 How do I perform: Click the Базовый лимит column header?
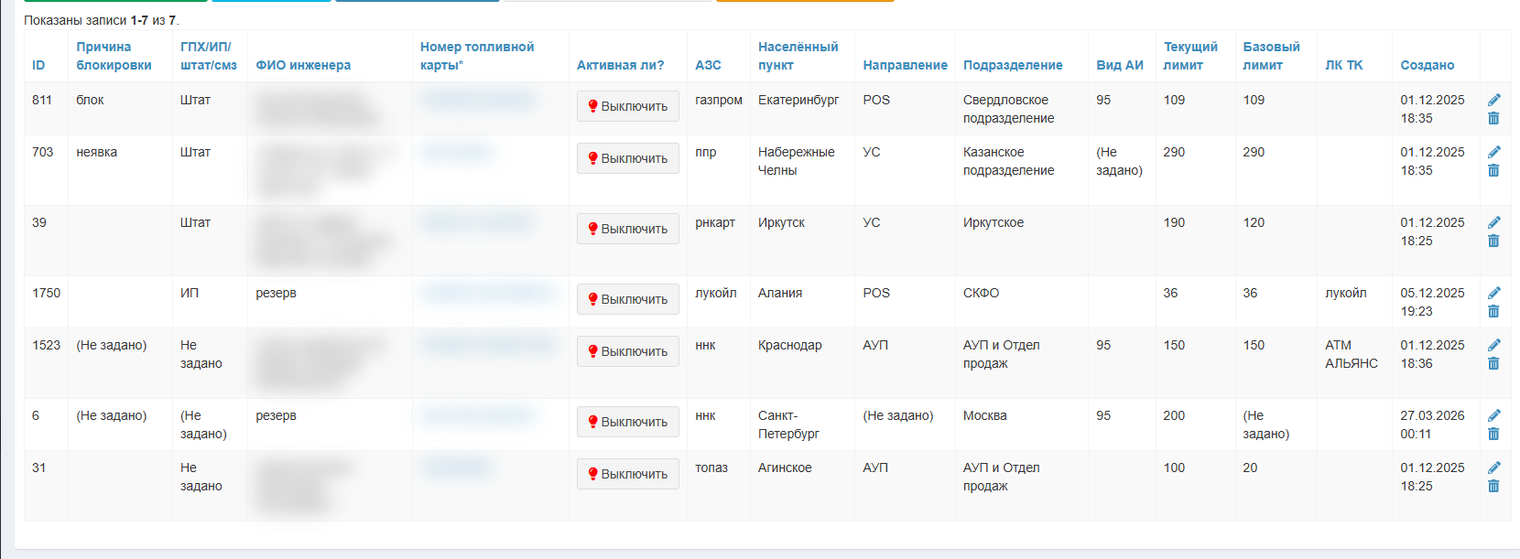(1271, 56)
